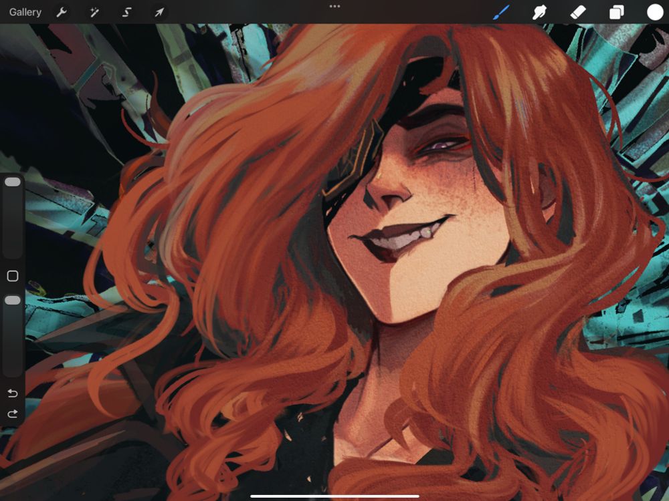Tap the square Modify button in sidebar
Image resolution: width=669 pixels, height=501 pixels.
(x=12, y=276)
